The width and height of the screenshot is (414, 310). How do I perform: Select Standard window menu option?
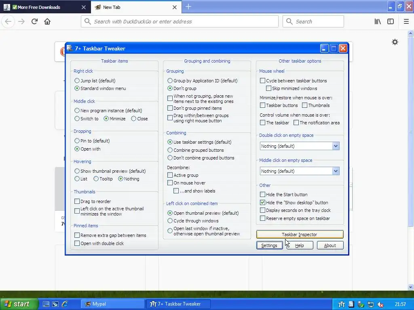click(100, 88)
